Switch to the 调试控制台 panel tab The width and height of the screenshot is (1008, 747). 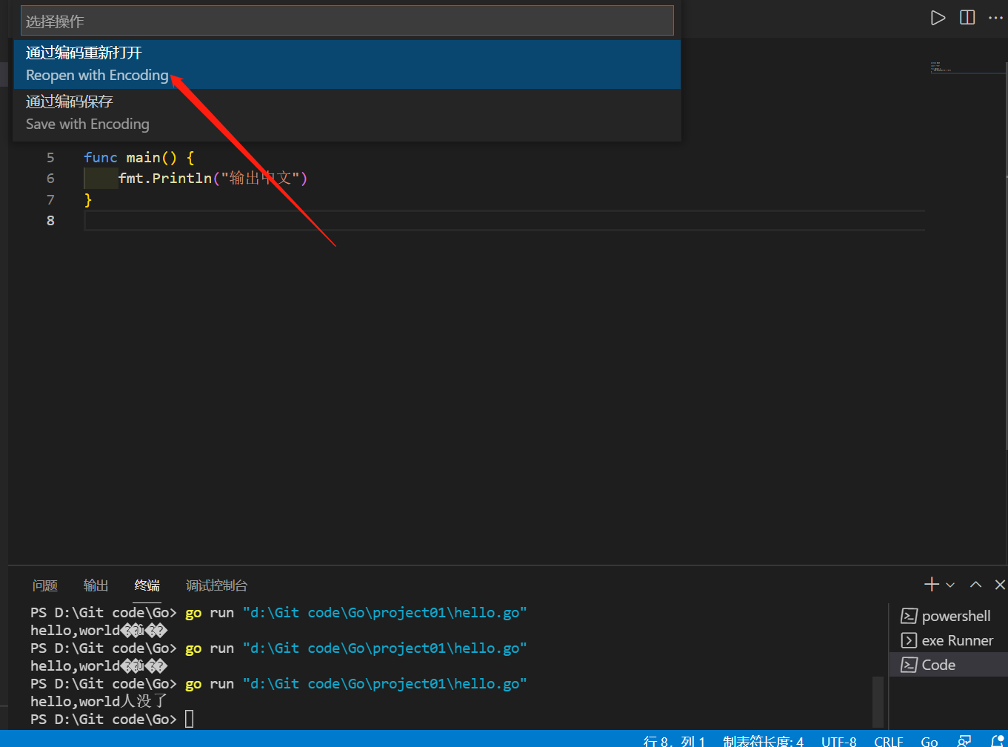click(216, 585)
